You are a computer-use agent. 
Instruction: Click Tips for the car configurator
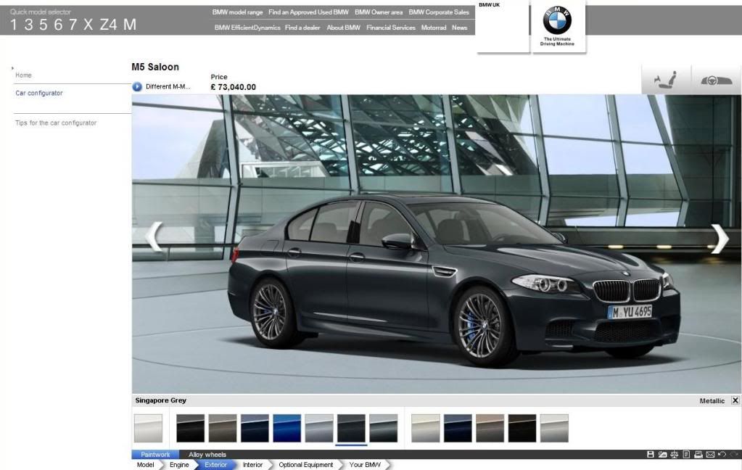[x=56, y=123]
